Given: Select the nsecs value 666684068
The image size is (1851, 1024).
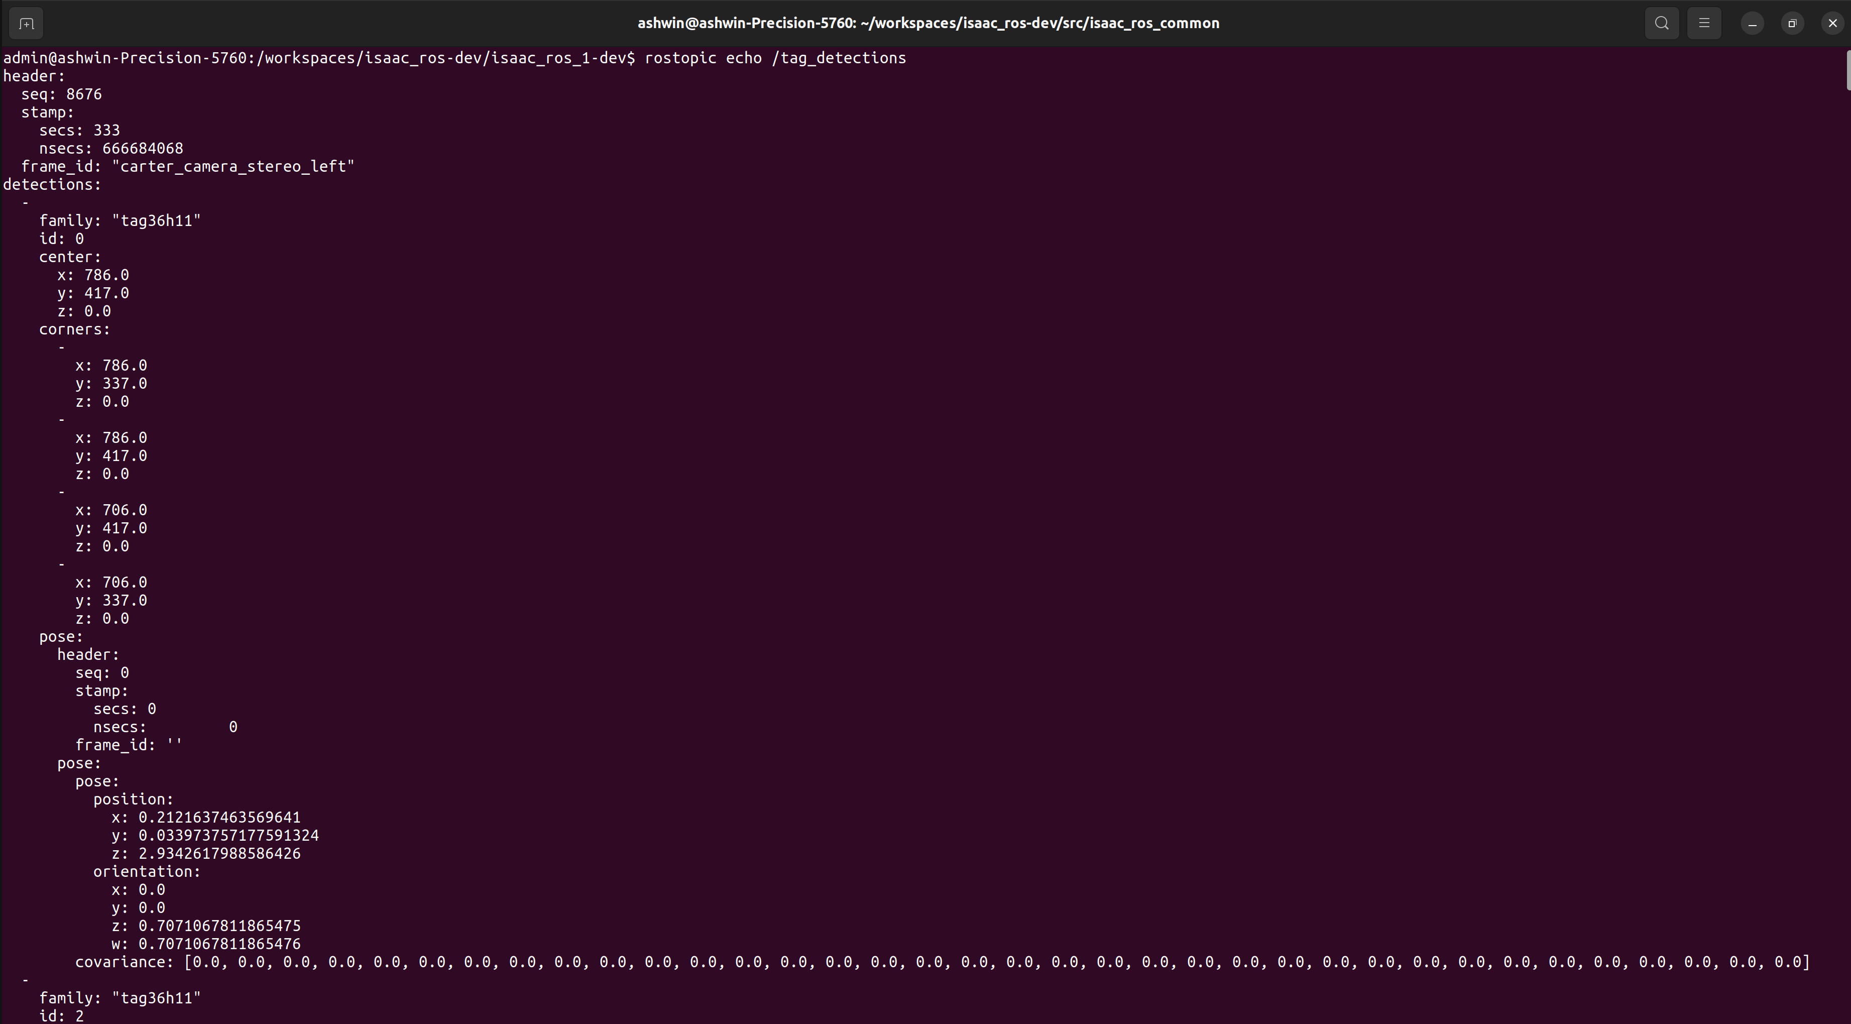Looking at the screenshot, I should (143, 148).
